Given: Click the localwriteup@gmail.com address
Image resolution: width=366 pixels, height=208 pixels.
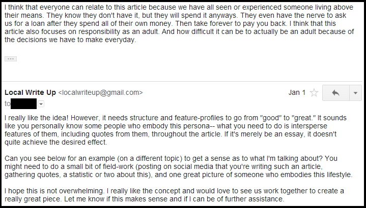Looking at the screenshot, I should (101, 92).
